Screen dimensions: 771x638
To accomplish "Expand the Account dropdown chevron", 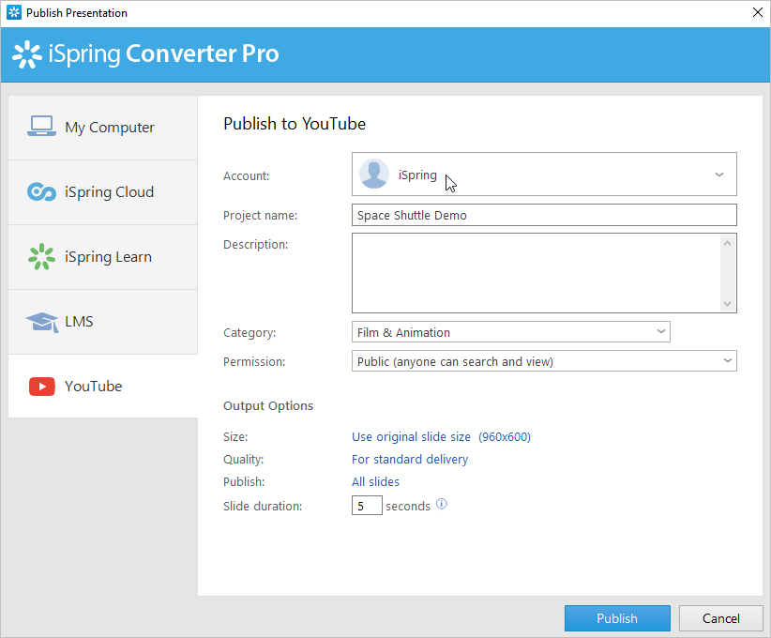I will 718,175.
